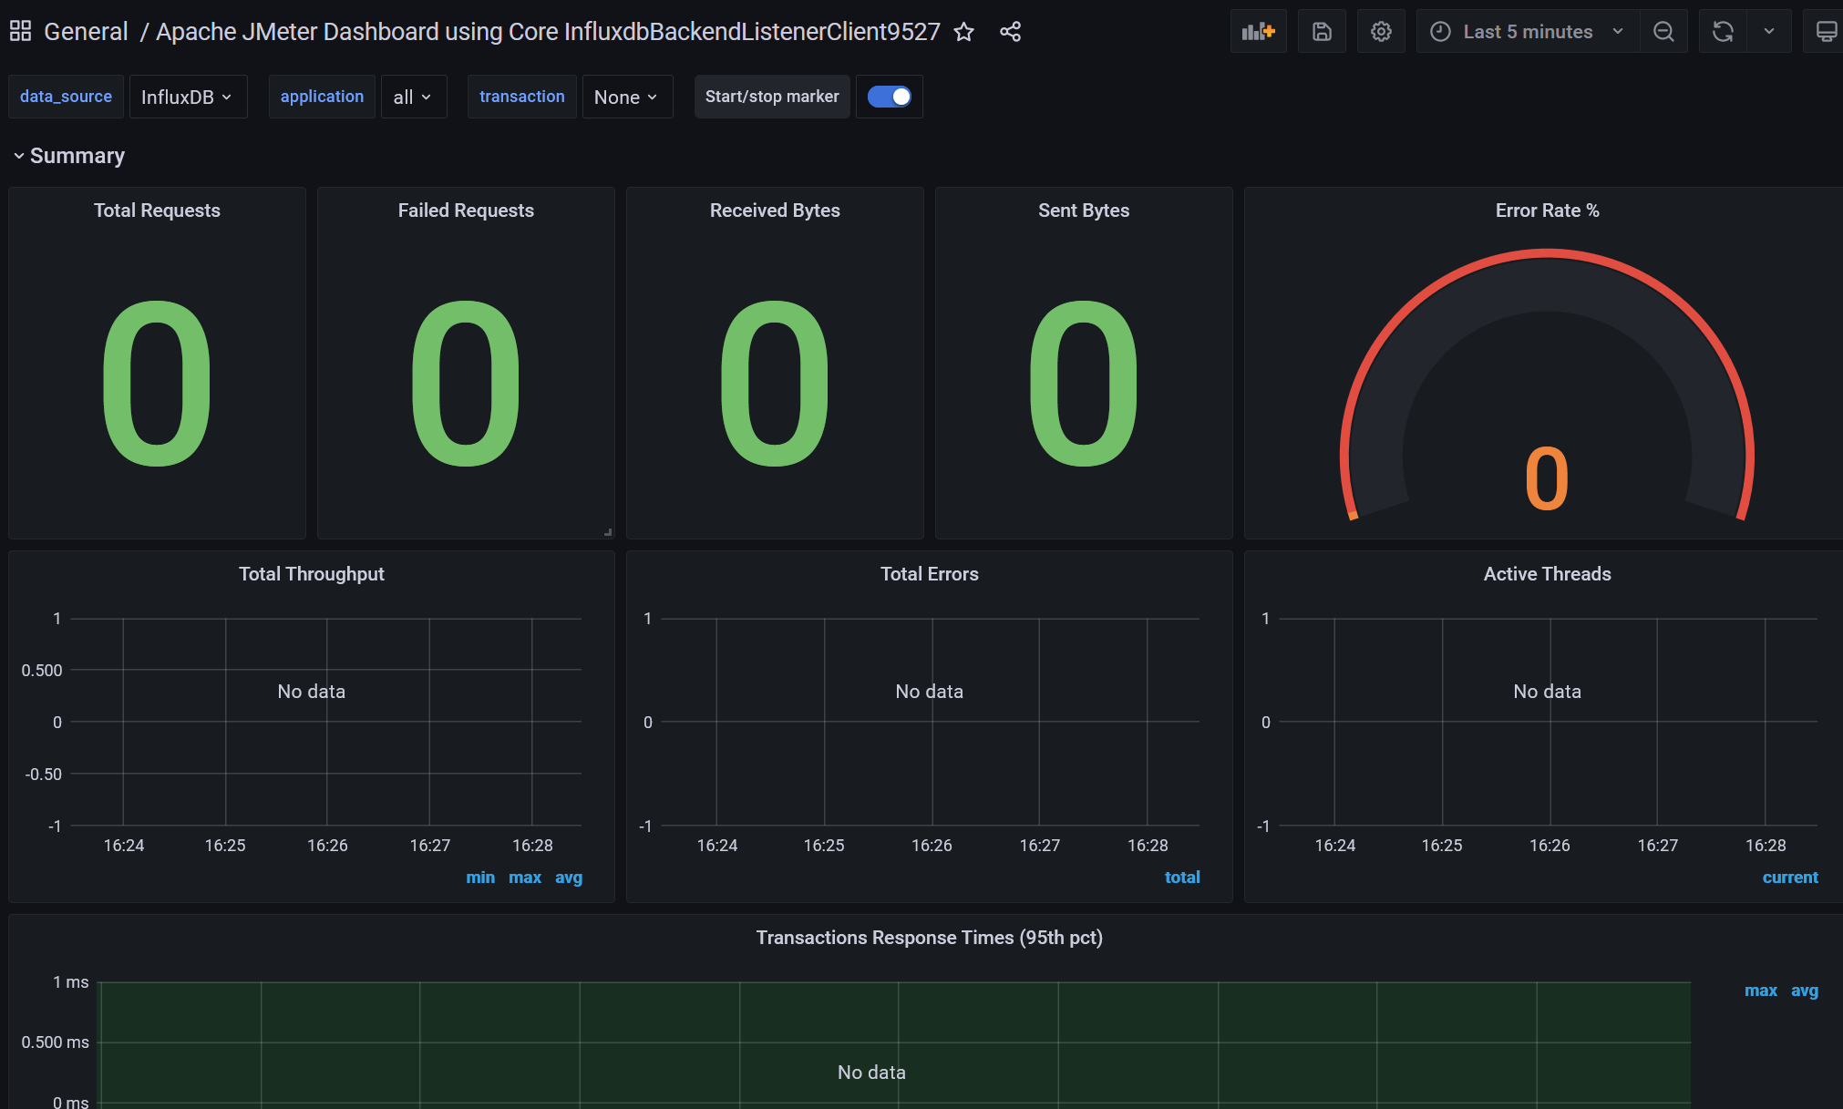Image resolution: width=1843 pixels, height=1109 pixels.
Task: Sort Response Times legend by avg
Action: click(1805, 991)
